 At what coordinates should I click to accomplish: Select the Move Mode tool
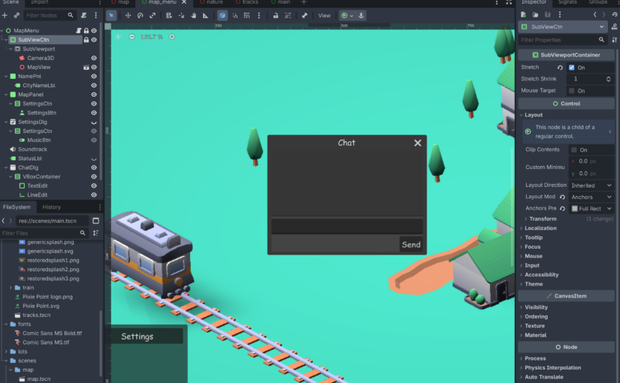[x=128, y=15]
